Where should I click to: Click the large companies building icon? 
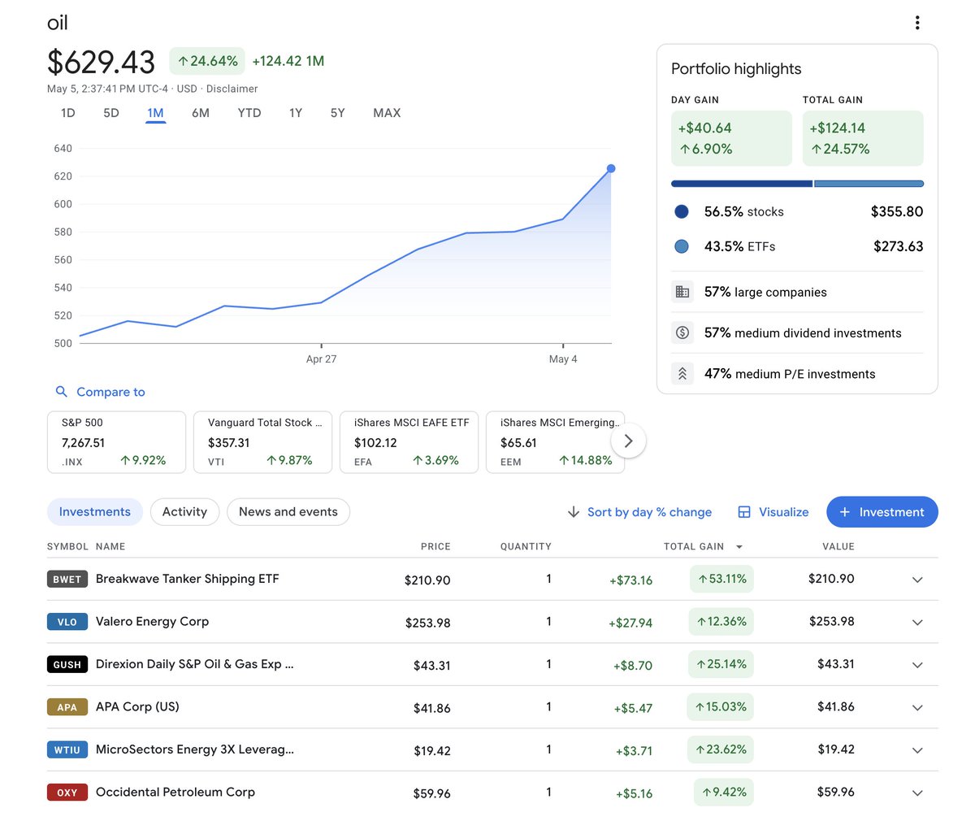point(682,292)
